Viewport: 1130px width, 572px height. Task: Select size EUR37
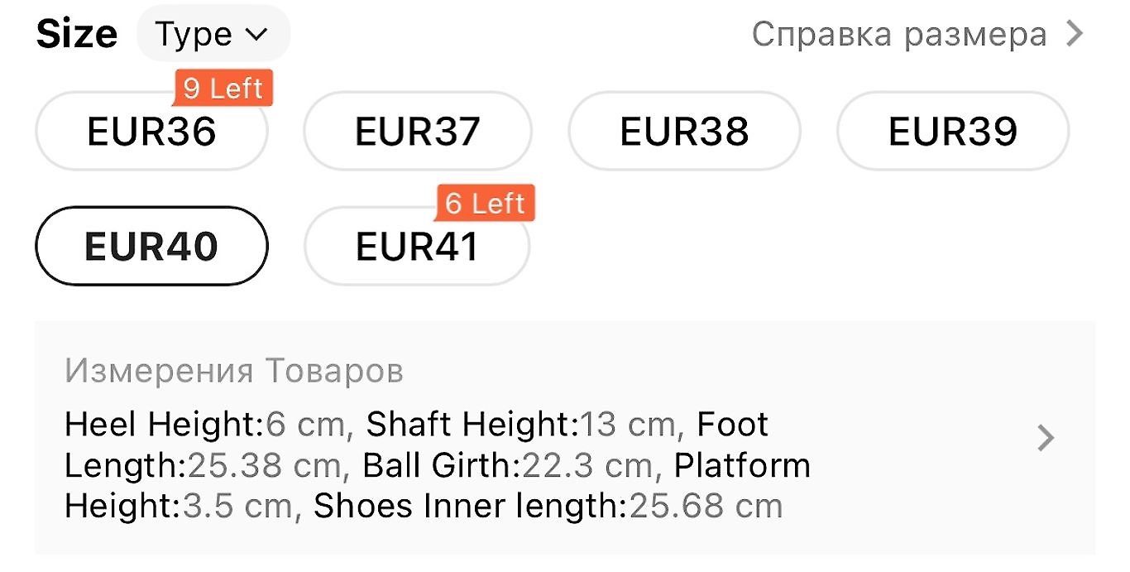click(x=418, y=131)
